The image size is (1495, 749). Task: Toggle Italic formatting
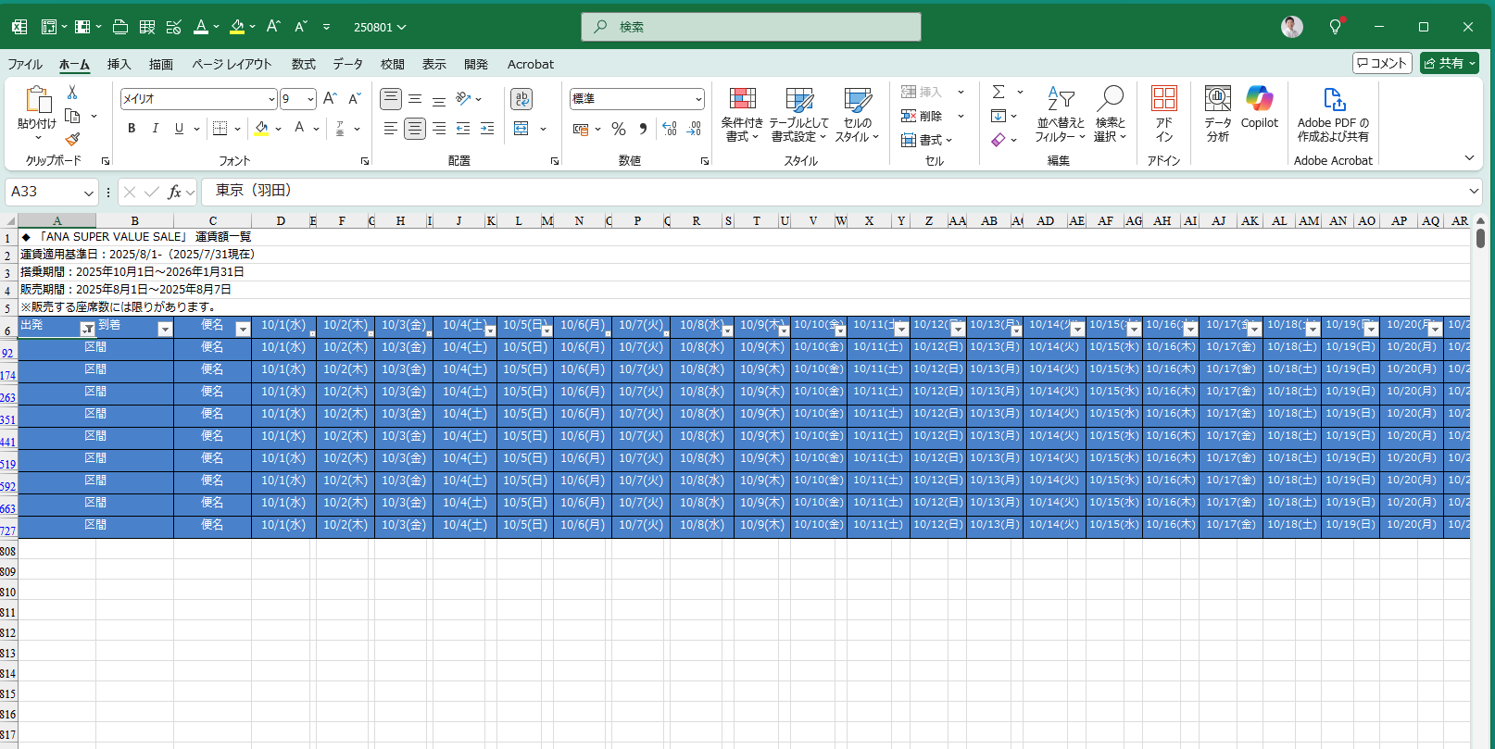click(156, 129)
